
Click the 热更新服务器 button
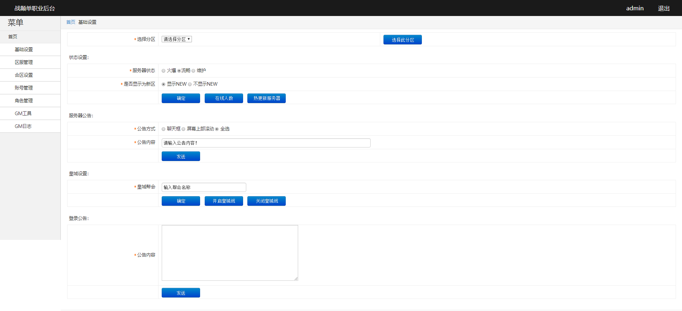click(x=266, y=98)
